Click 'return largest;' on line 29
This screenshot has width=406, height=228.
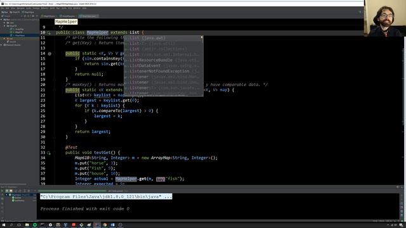click(x=93, y=132)
